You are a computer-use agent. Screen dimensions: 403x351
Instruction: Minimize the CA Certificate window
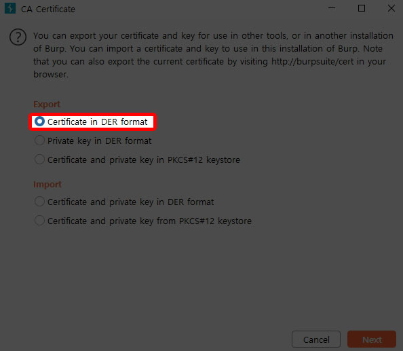[x=332, y=8]
